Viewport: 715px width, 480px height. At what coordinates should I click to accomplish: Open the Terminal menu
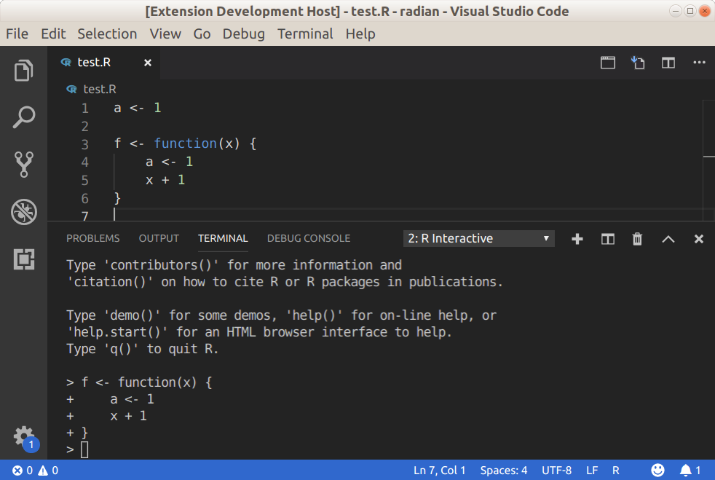pyautogui.click(x=305, y=34)
